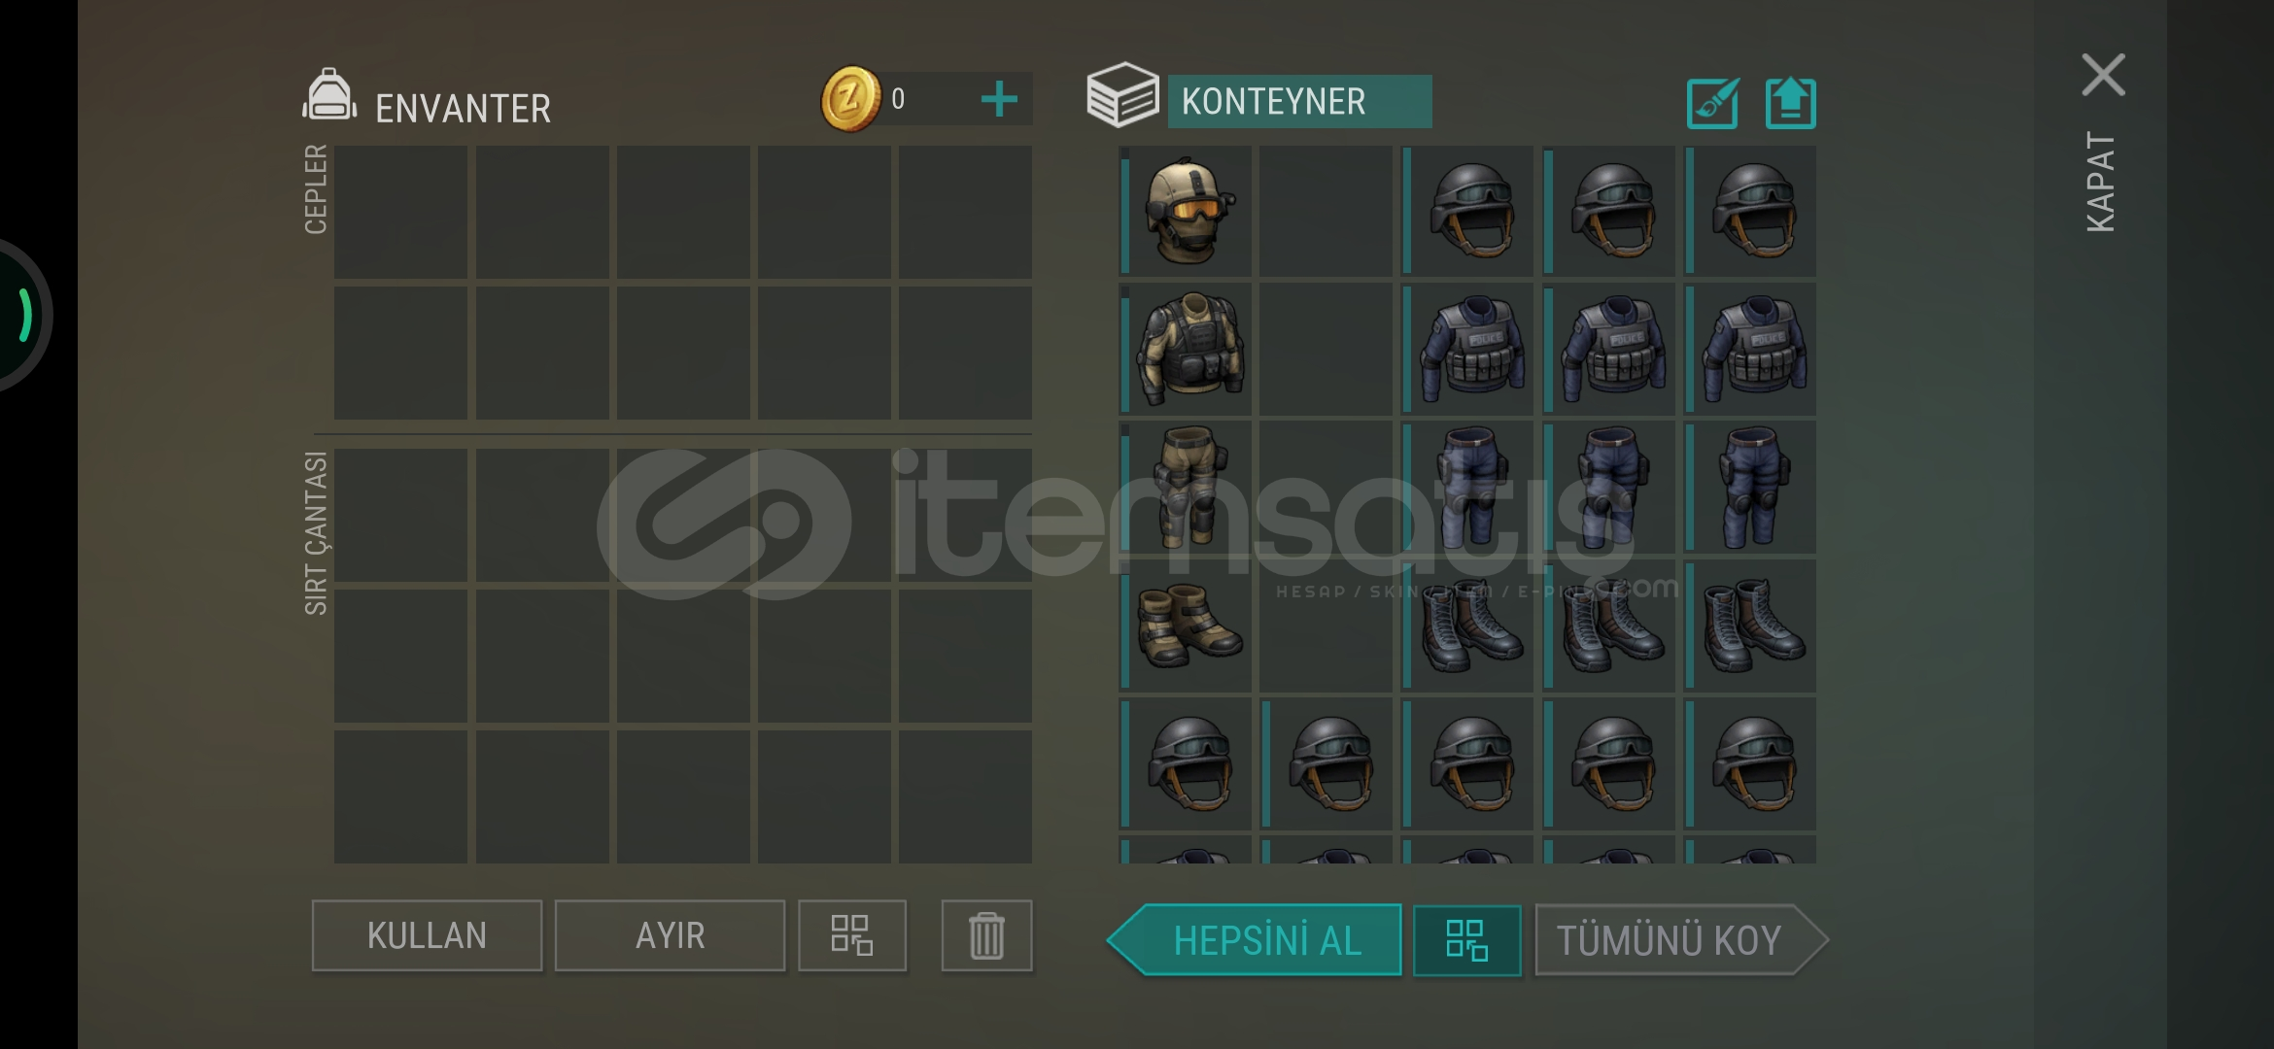Click the inventory sort grid icon

click(x=851, y=935)
